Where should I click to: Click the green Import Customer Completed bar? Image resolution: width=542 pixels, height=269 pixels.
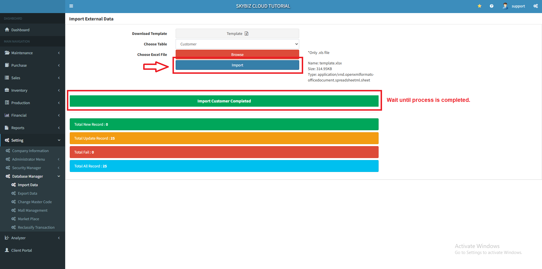pos(224,101)
